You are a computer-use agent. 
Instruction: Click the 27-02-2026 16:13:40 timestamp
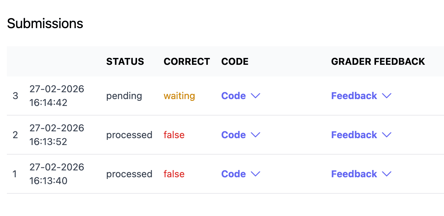[57, 174]
